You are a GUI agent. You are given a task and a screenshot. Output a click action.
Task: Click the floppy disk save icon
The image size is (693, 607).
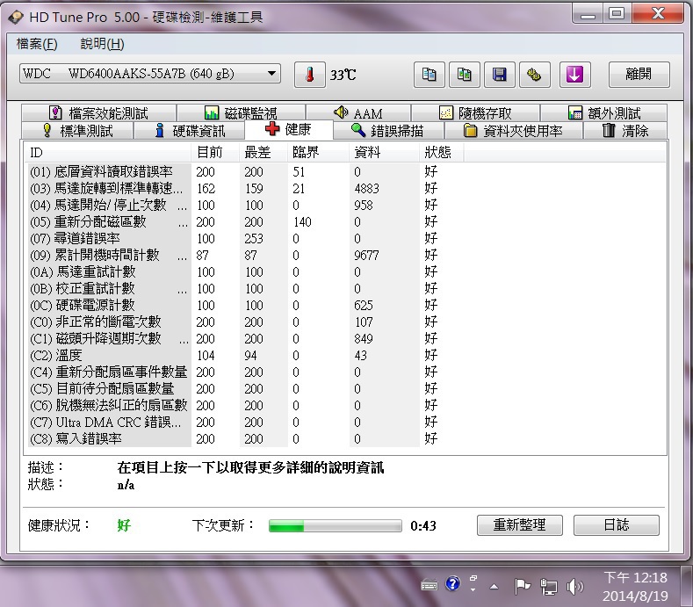pos(500,75)
